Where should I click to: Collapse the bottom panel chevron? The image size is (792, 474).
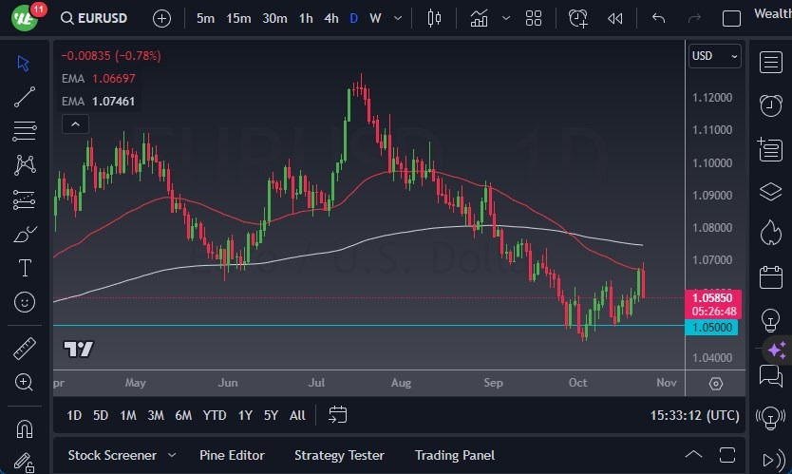(x=694, y=455)
